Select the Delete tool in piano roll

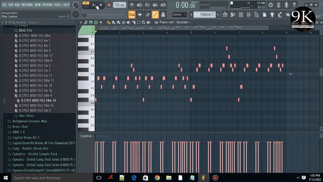124,22
